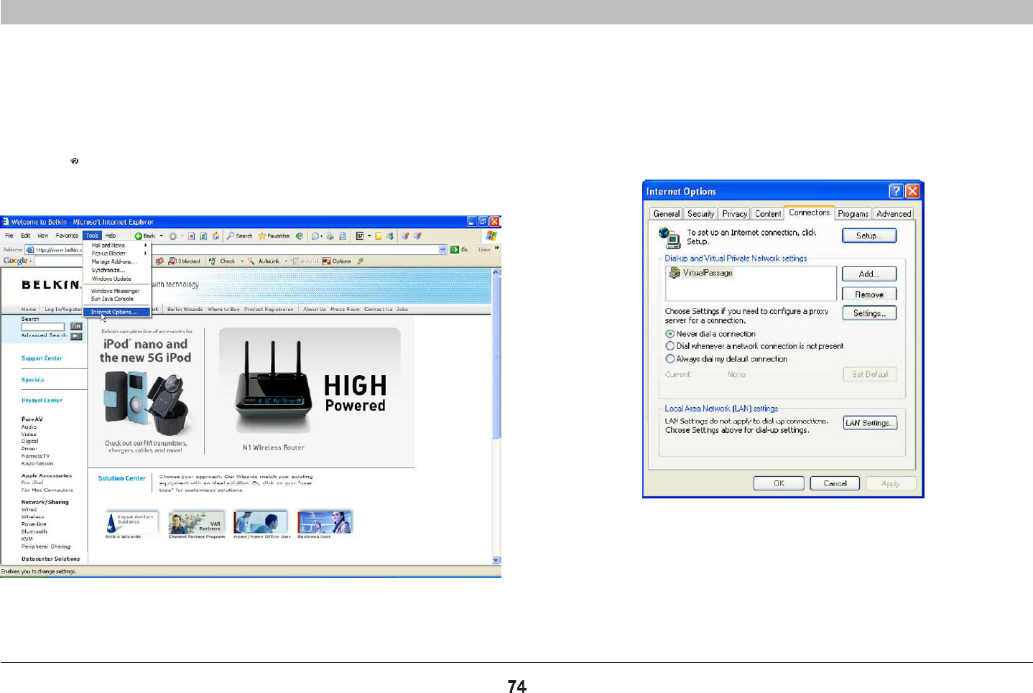
Task: Click the Edit with Word icon
Action: point(360,236)
